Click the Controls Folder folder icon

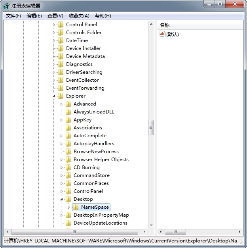coord(61,33)
